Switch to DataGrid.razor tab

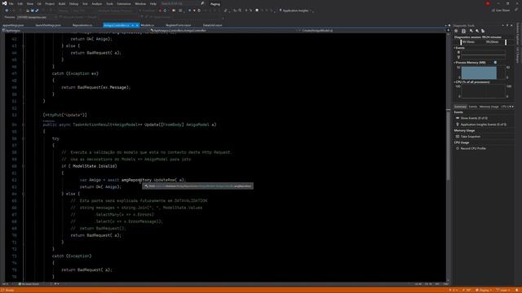pyautogui.click(x=212, y=25)
